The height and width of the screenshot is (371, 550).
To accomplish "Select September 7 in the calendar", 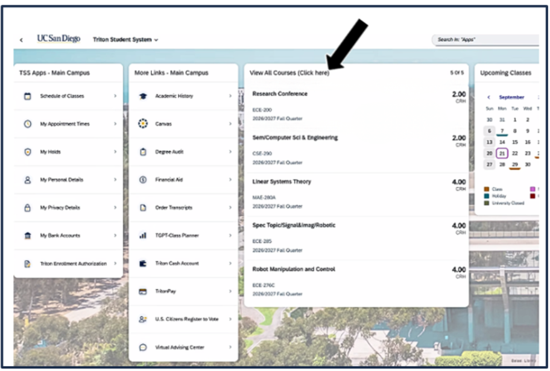I will click(502, 131).
